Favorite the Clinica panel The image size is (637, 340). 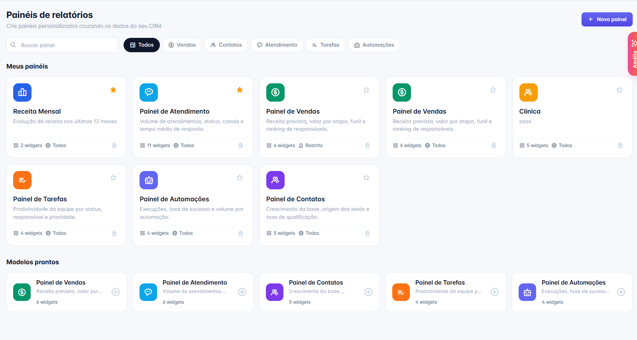tap(619, 90)
